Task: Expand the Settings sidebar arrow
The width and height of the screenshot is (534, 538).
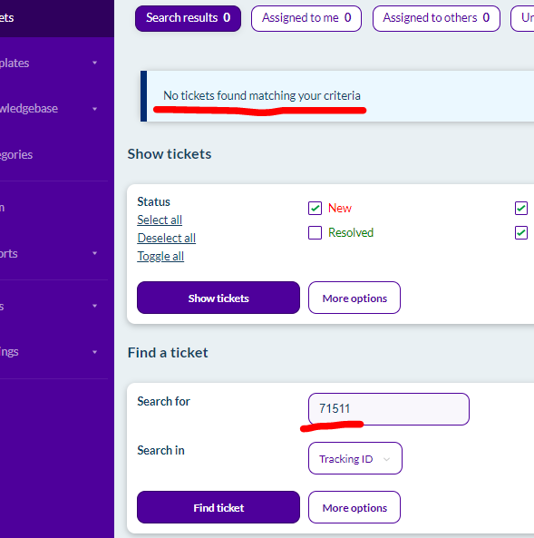Action: tap(94, 352)
